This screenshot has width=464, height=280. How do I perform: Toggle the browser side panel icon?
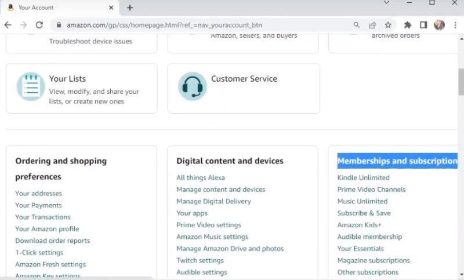(x=423, y=25)
